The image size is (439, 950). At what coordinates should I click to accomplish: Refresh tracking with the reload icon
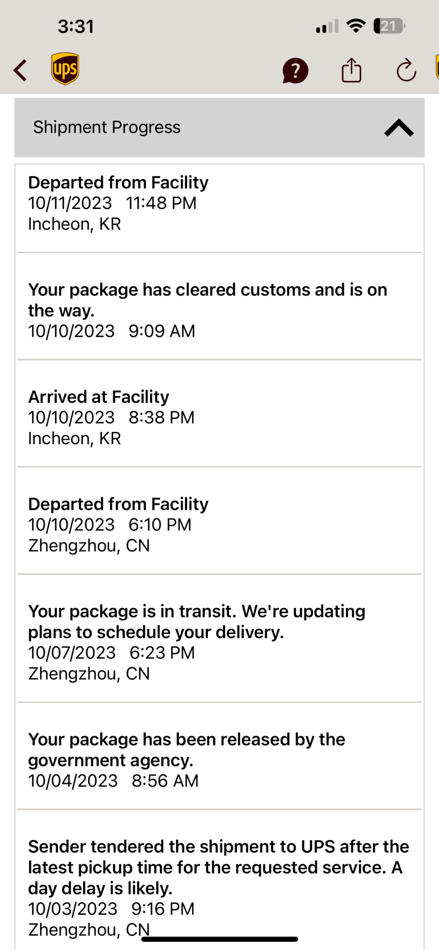point(406,71)
